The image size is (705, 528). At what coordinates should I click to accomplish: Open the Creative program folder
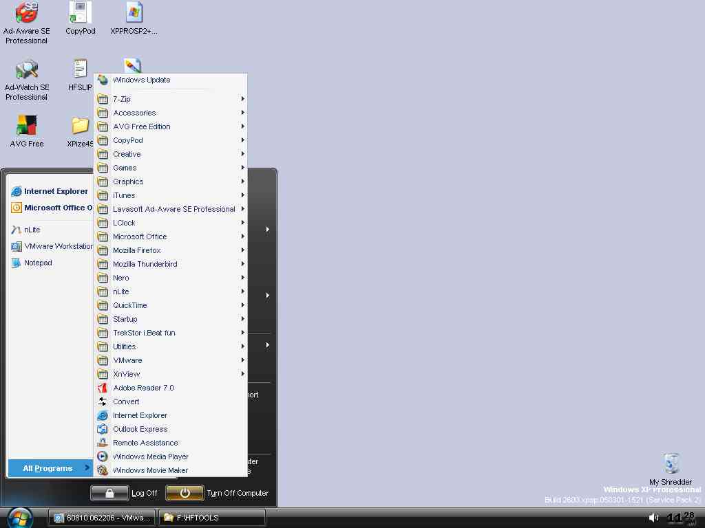pos(171,154)
